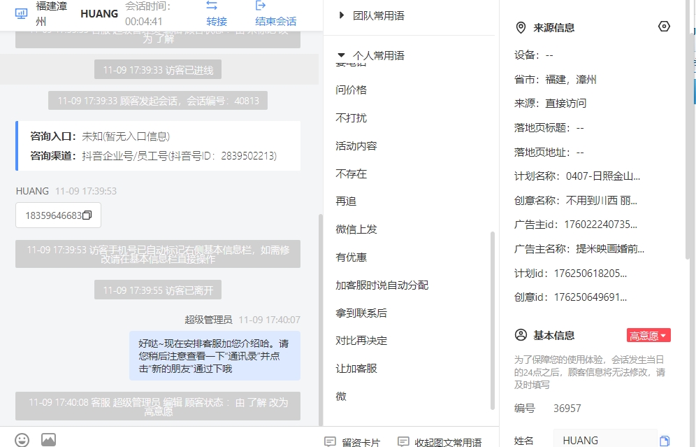Select the 让加客服 quick phrase
696x447 pixels.
tap(356, 369)
